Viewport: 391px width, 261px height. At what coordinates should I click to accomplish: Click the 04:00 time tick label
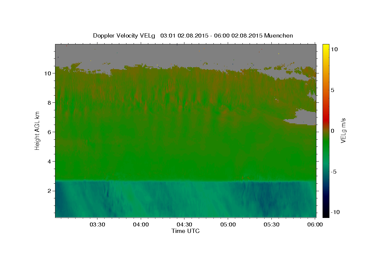(x=141, y=225)
